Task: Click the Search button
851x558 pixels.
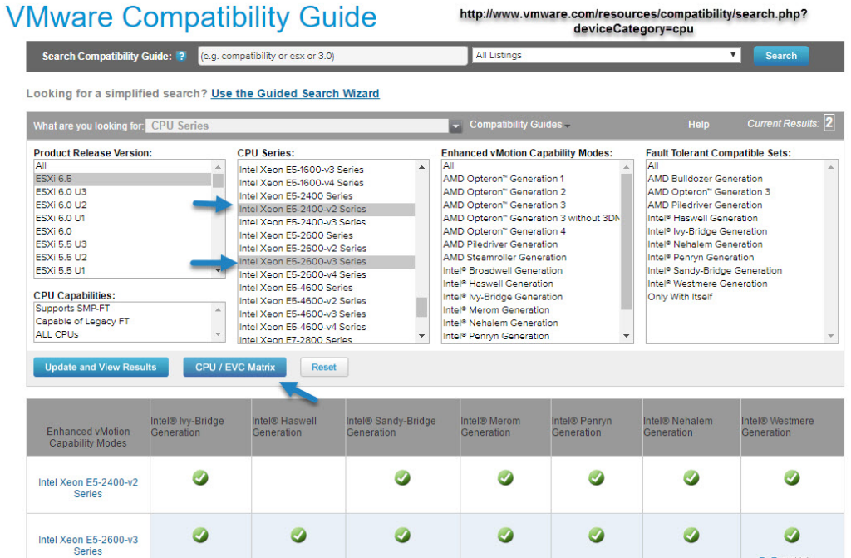Action: [x=780, y=56]
